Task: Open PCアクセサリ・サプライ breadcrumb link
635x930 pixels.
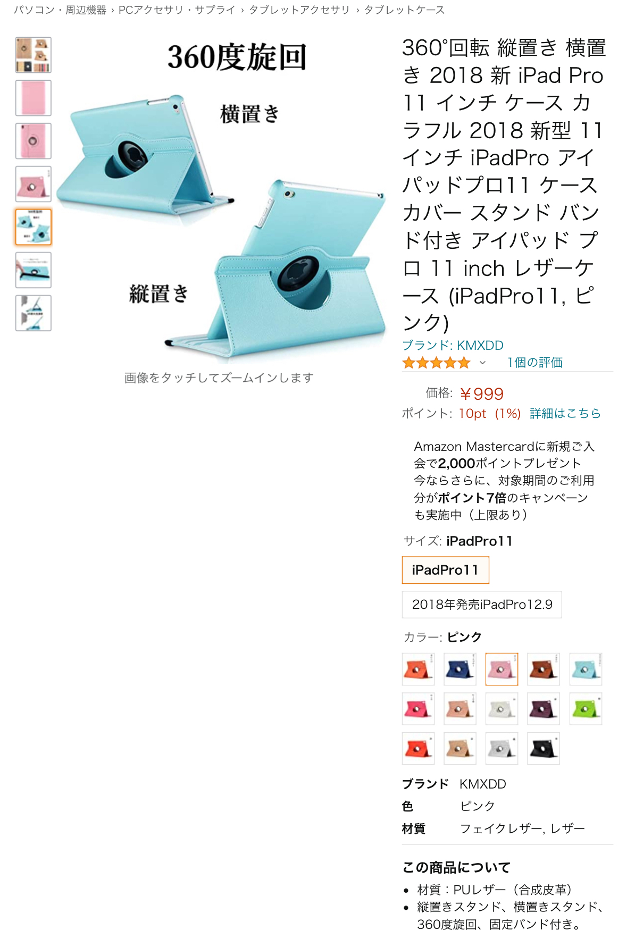Action: coord(177,10)
